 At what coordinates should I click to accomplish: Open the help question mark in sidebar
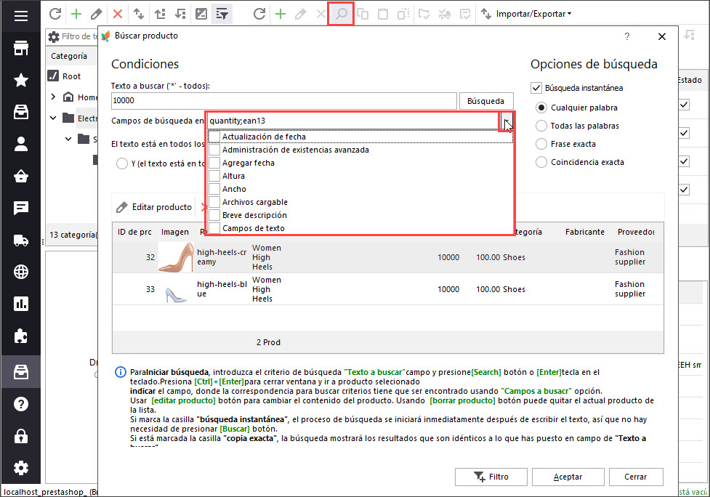click(21, 404)
